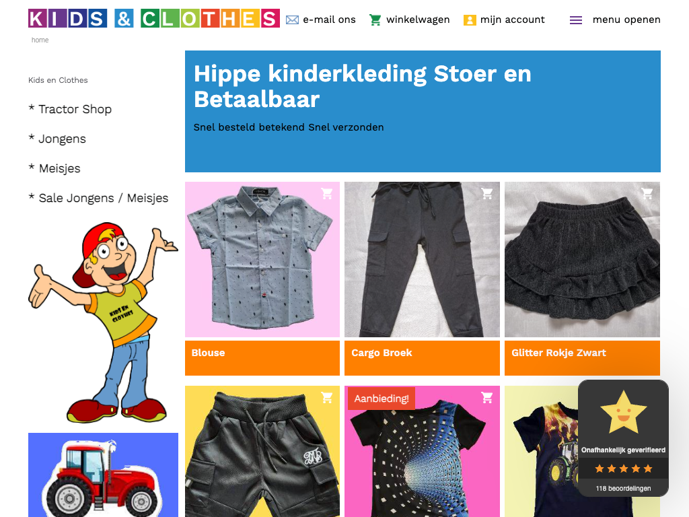Screen dimensions: 689x517
Task: Open the star reviews verification widget
Action: pos(623,438)
